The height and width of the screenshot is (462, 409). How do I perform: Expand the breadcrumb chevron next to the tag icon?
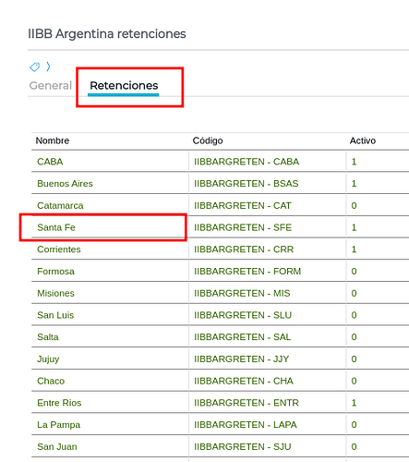coord(48,67)
